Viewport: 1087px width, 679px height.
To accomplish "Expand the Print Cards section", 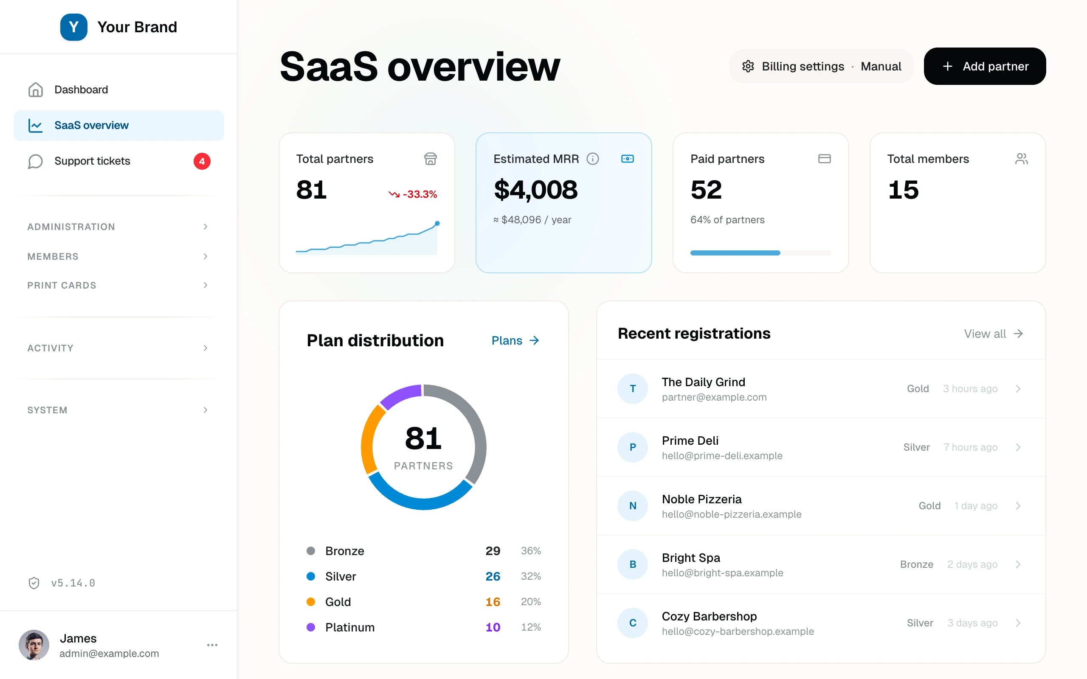I will (x=118, y=285).
